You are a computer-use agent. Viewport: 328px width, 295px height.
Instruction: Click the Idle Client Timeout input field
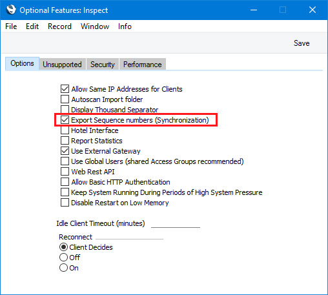click(176, 223)
